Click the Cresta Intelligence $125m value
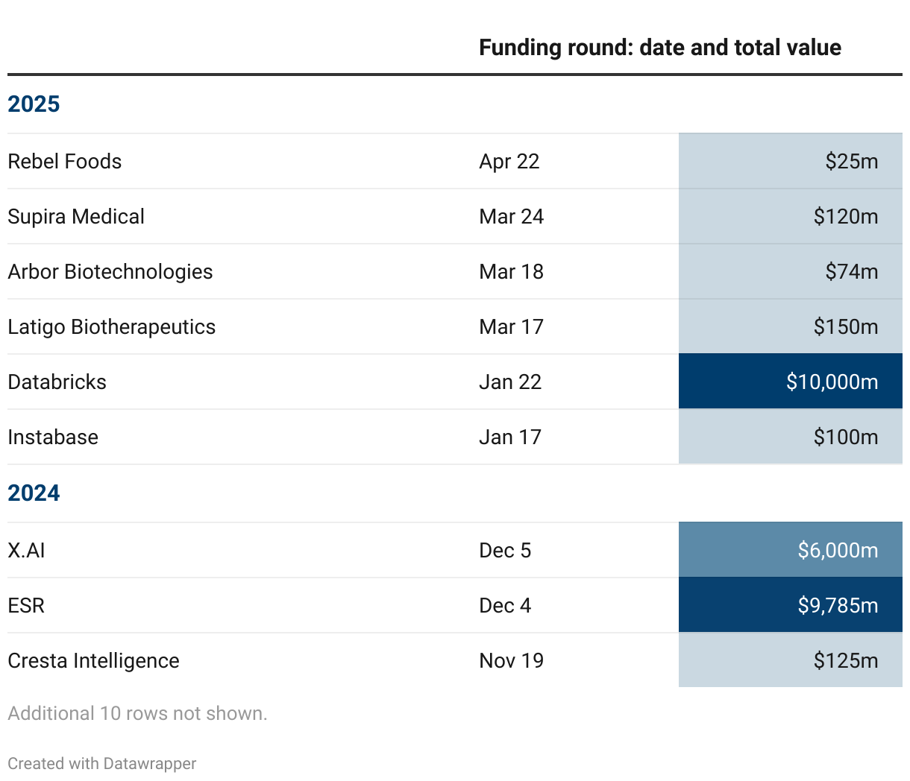The image size is (910, 781). tap(845, 660)
